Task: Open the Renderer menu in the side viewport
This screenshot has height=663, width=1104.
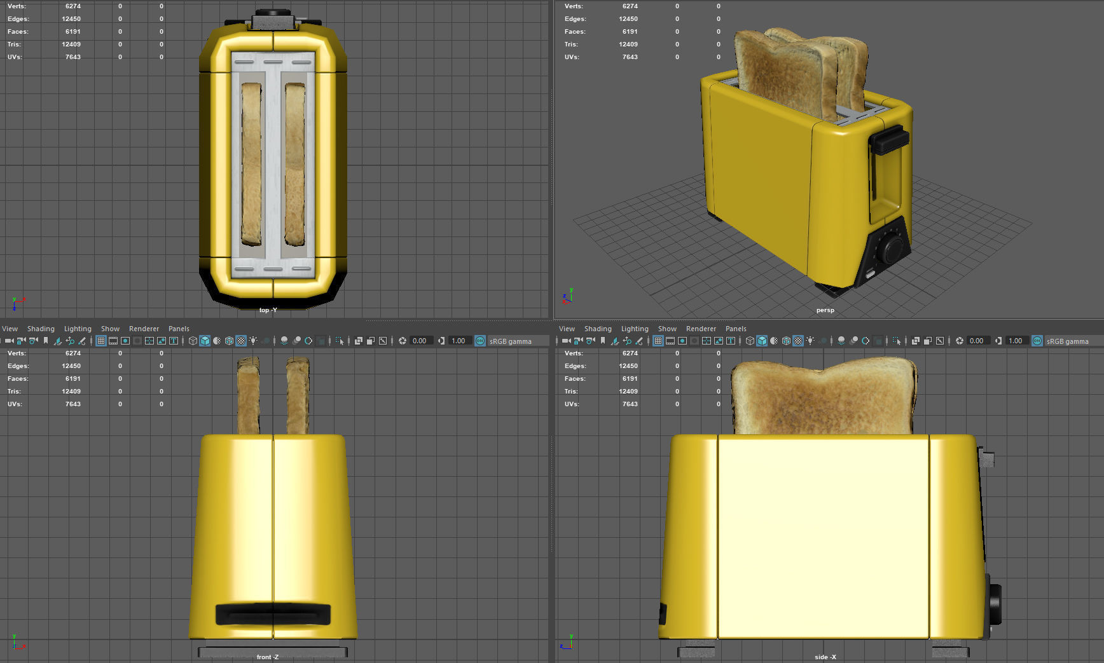Action: tap(701, 329)
